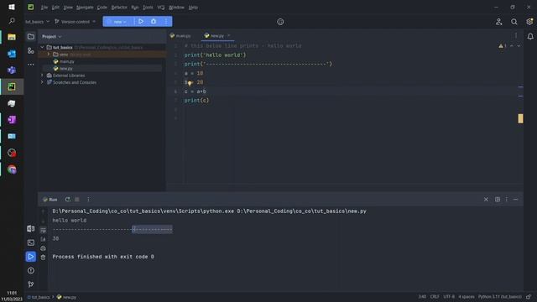Open the File menu
537x302 pixels.
coord(44,8)
